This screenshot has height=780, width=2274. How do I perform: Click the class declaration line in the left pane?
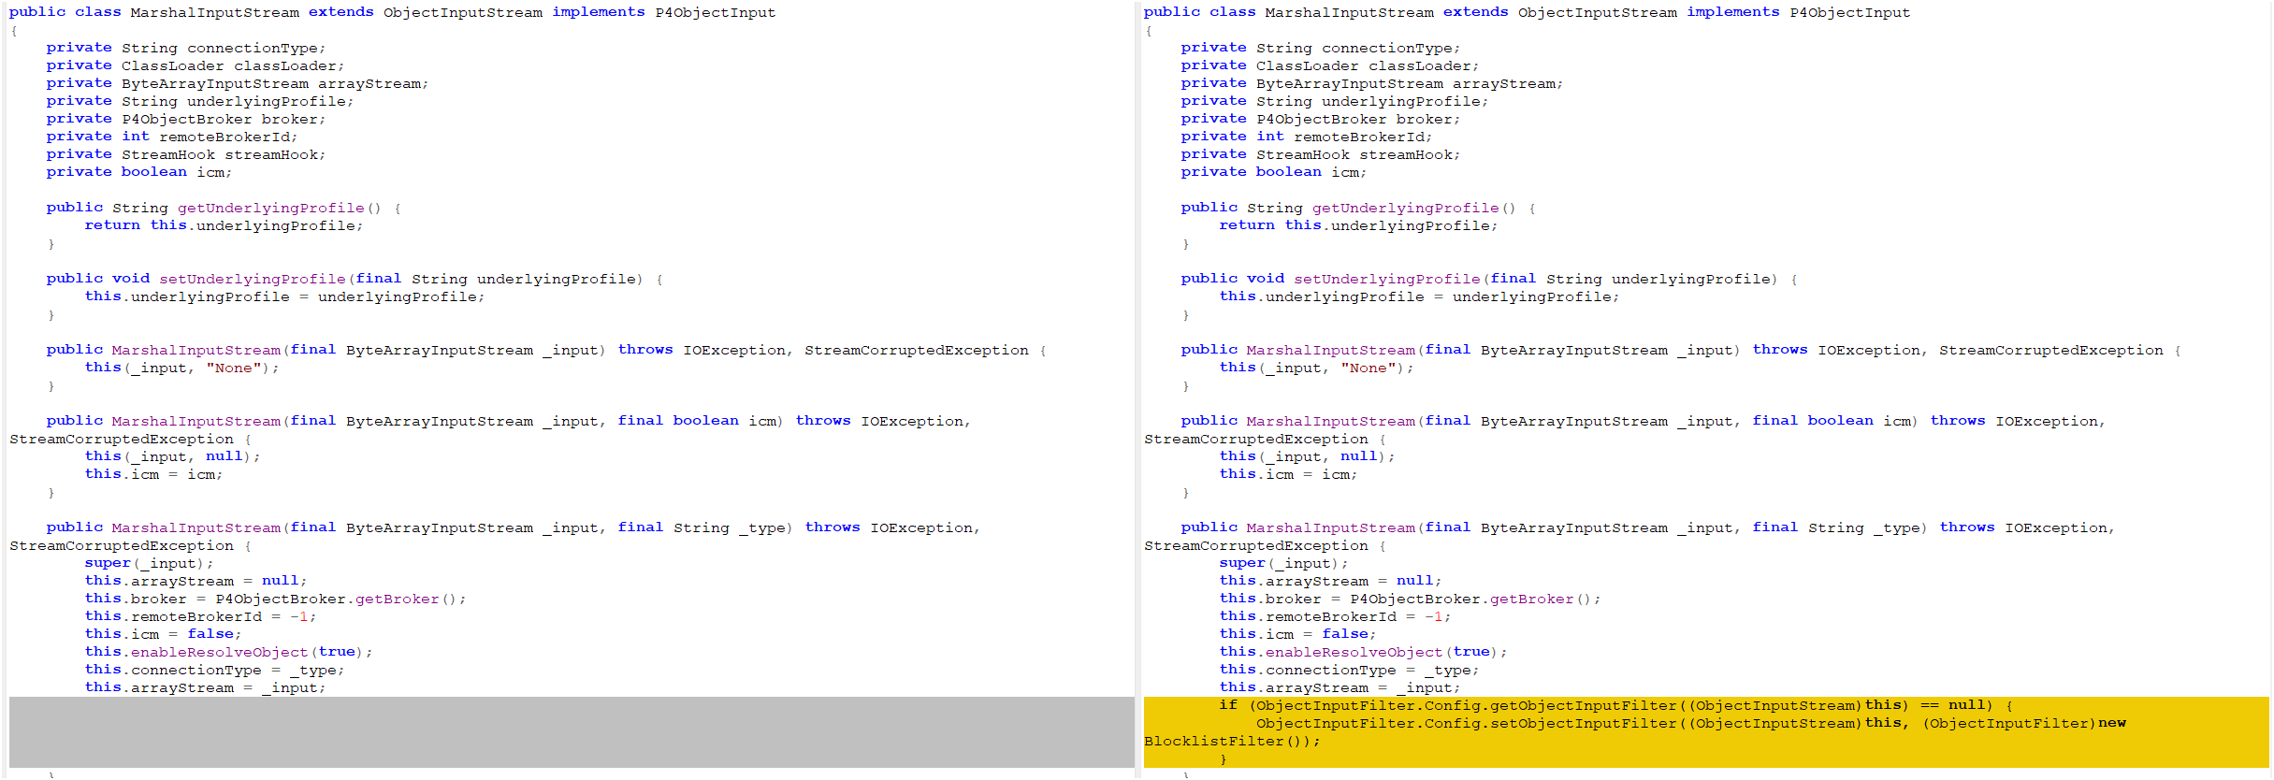coord(392,12)
